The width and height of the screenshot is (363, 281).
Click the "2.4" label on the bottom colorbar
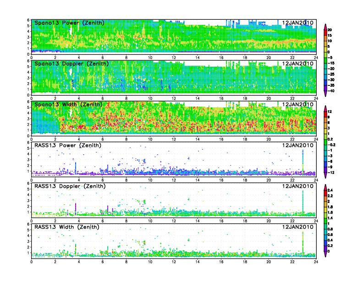(x=330, y=190)
